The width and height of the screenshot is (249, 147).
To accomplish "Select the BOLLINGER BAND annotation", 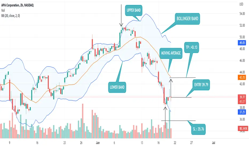I will point(187,19).
